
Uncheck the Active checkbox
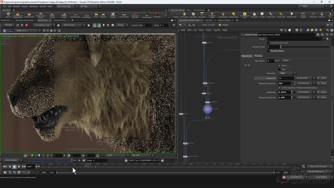click(x=280, y=65)
